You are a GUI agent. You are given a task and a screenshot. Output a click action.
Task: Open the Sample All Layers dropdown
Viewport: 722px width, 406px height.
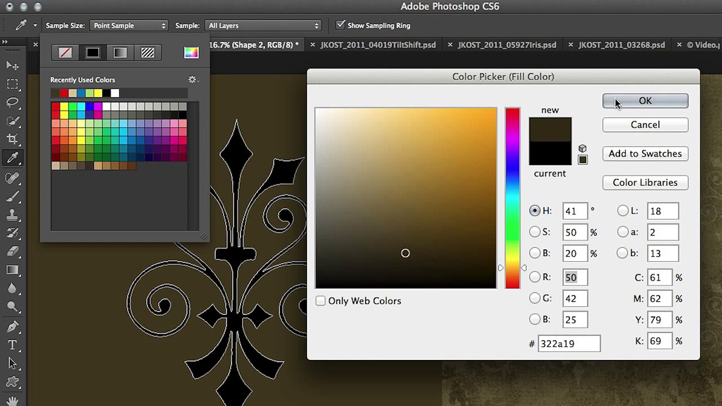[263, 26]
